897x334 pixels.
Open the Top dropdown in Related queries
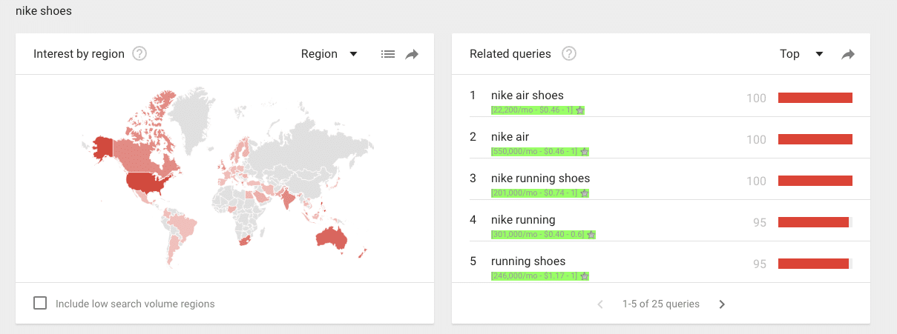[x=801, y=54]
